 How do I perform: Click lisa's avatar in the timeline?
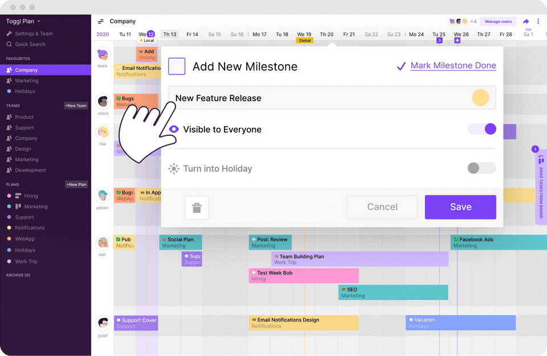click(x=103, y=132)
